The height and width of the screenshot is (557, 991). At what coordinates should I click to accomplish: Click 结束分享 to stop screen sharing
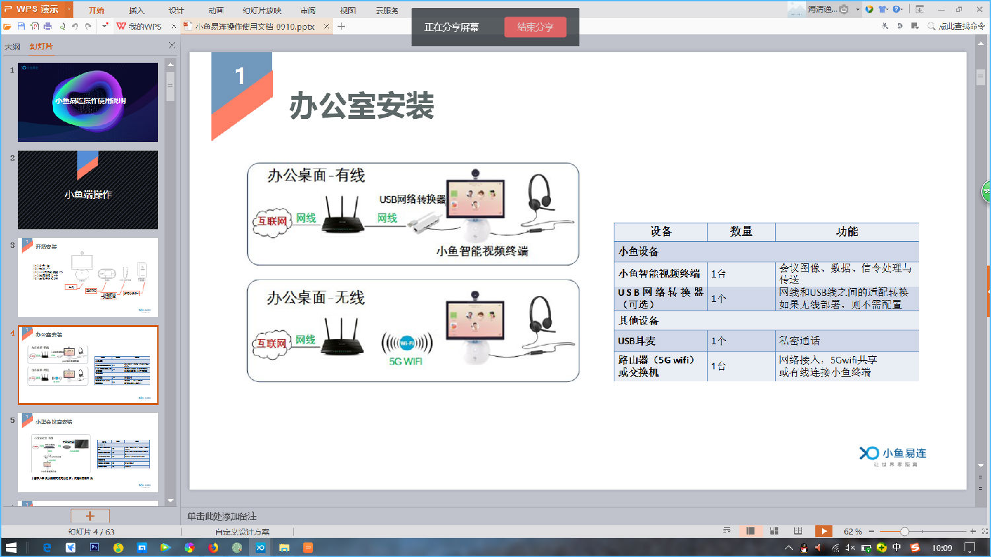(535, 27)
